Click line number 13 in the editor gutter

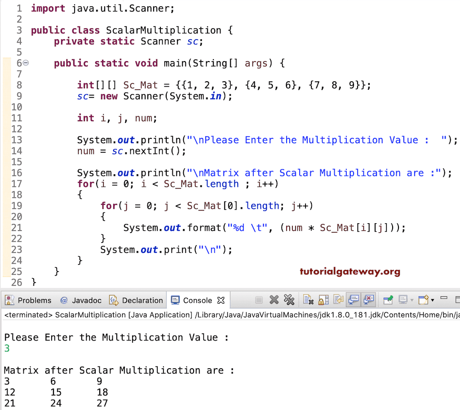coord(17,140)
